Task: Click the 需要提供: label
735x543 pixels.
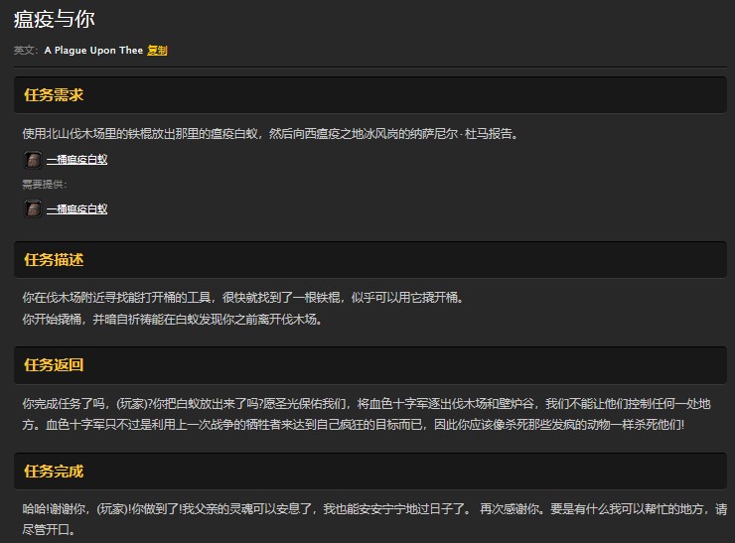Action: (45, 185)
